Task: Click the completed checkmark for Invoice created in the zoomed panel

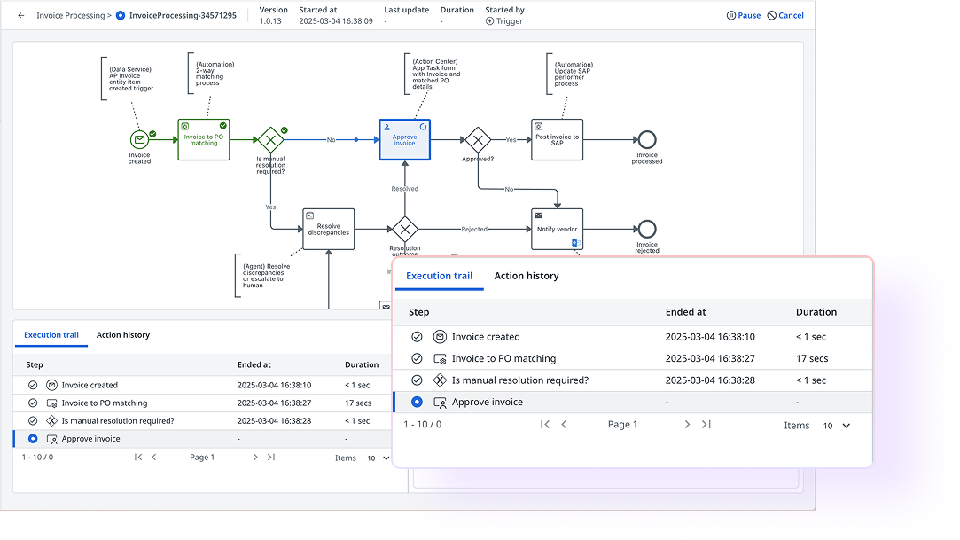Action: (417, 337)
